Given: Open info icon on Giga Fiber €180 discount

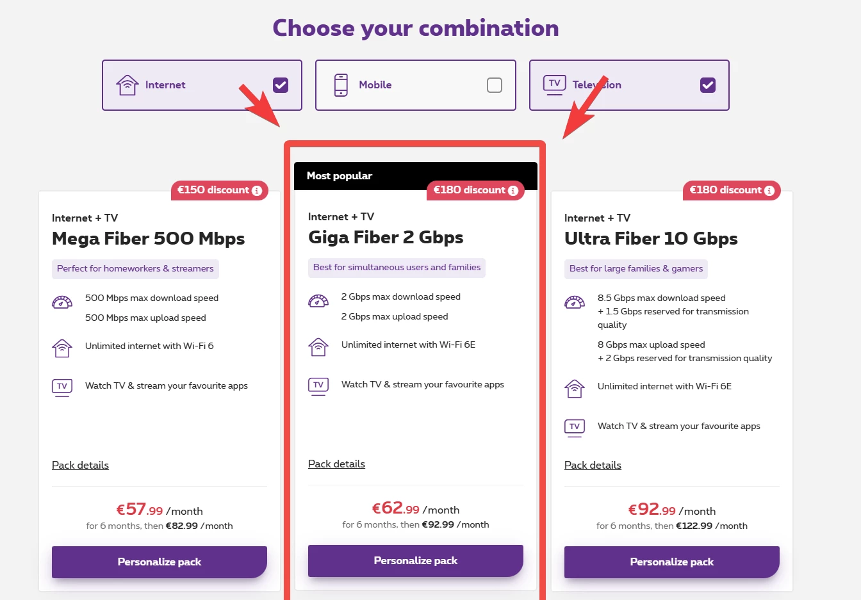Looking at the screenshot, I should click(513, 191).
